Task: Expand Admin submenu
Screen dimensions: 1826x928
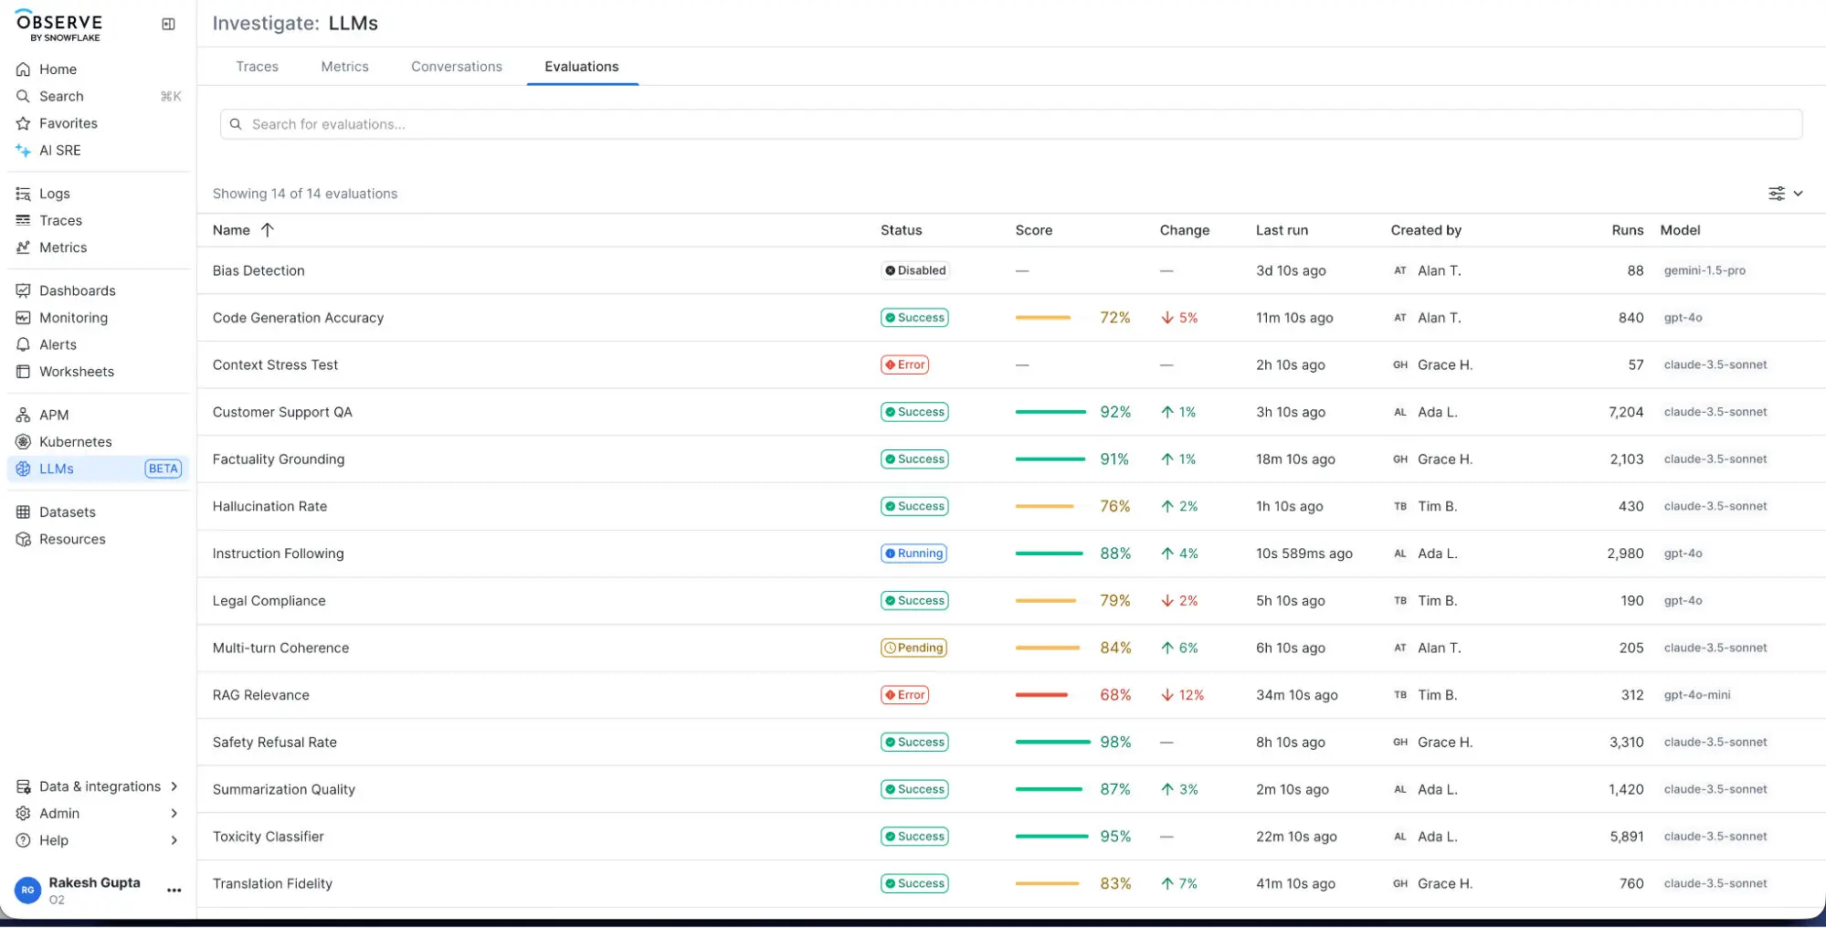Action: (x=98, y=814)
